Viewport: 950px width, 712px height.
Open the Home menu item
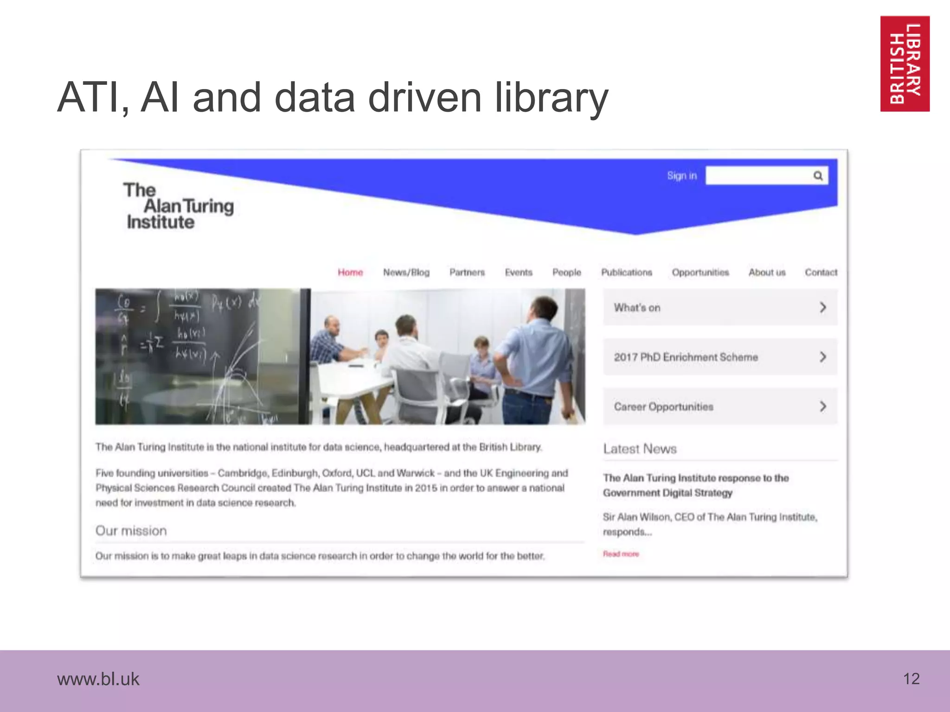pos(350,273)
